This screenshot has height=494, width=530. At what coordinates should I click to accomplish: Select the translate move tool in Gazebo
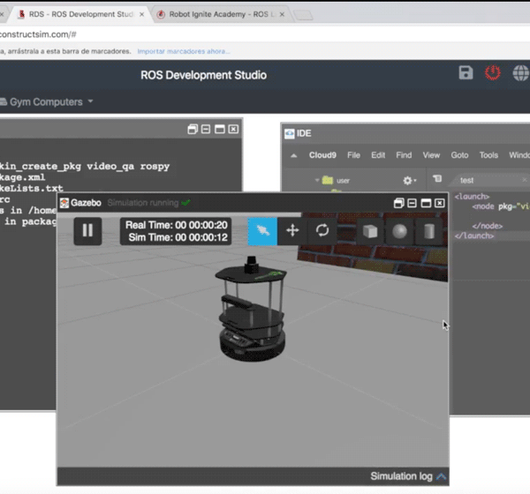coord(292,231)
